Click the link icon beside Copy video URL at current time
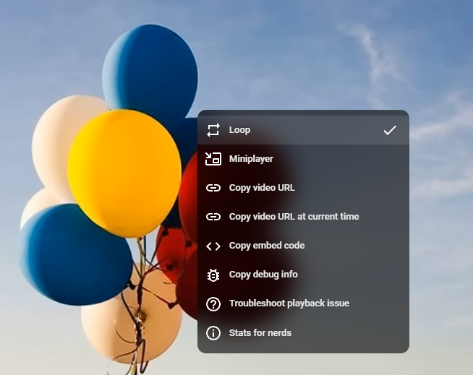 [213, 217]
